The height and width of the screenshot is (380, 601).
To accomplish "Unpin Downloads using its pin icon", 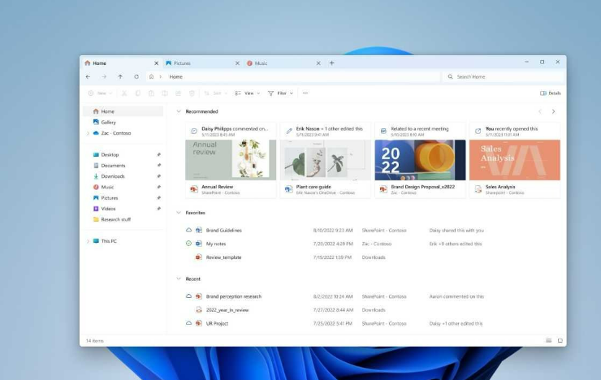I will pyautogui.click(x=158, y=176).
